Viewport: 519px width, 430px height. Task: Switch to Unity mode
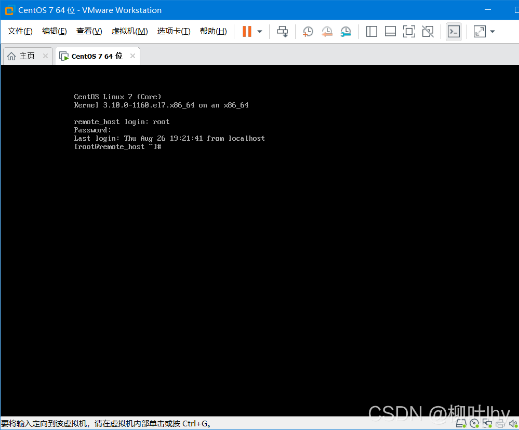[x=428, y=32]
